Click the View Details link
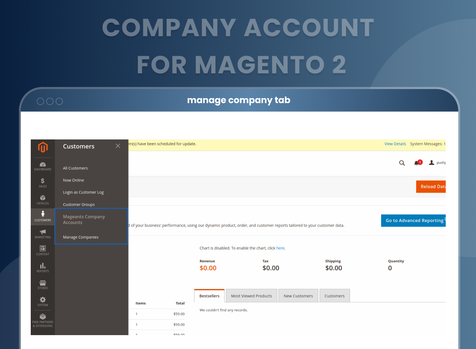This screenshot has width=476, height=349. coord(395,144)
